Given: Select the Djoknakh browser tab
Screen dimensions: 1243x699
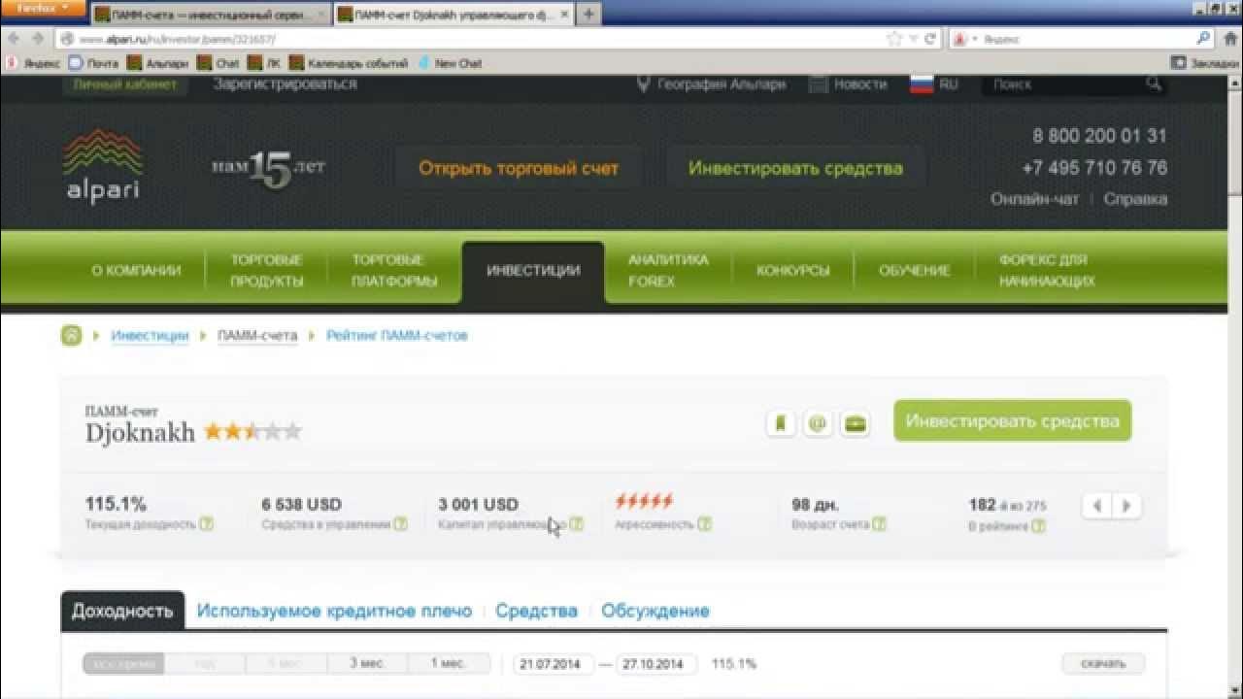Looking at the screenshot, I should (454, 16).
